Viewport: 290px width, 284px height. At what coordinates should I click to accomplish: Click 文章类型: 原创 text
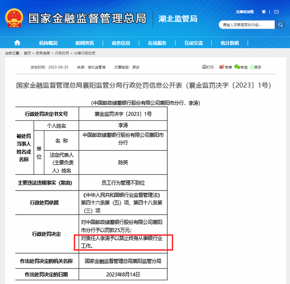(127, 67)
